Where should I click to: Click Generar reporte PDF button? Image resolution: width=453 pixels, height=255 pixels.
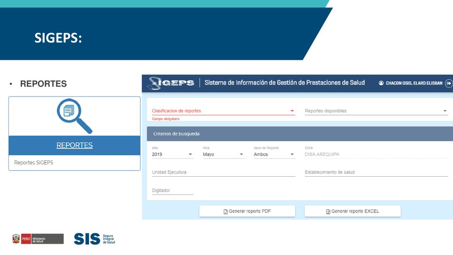[x=247, y=211]
